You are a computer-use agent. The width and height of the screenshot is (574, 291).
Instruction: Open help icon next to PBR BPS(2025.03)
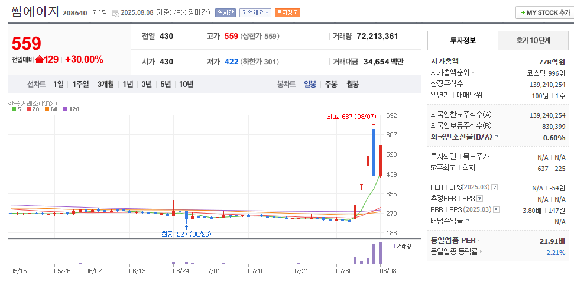[x=496, y=210]
